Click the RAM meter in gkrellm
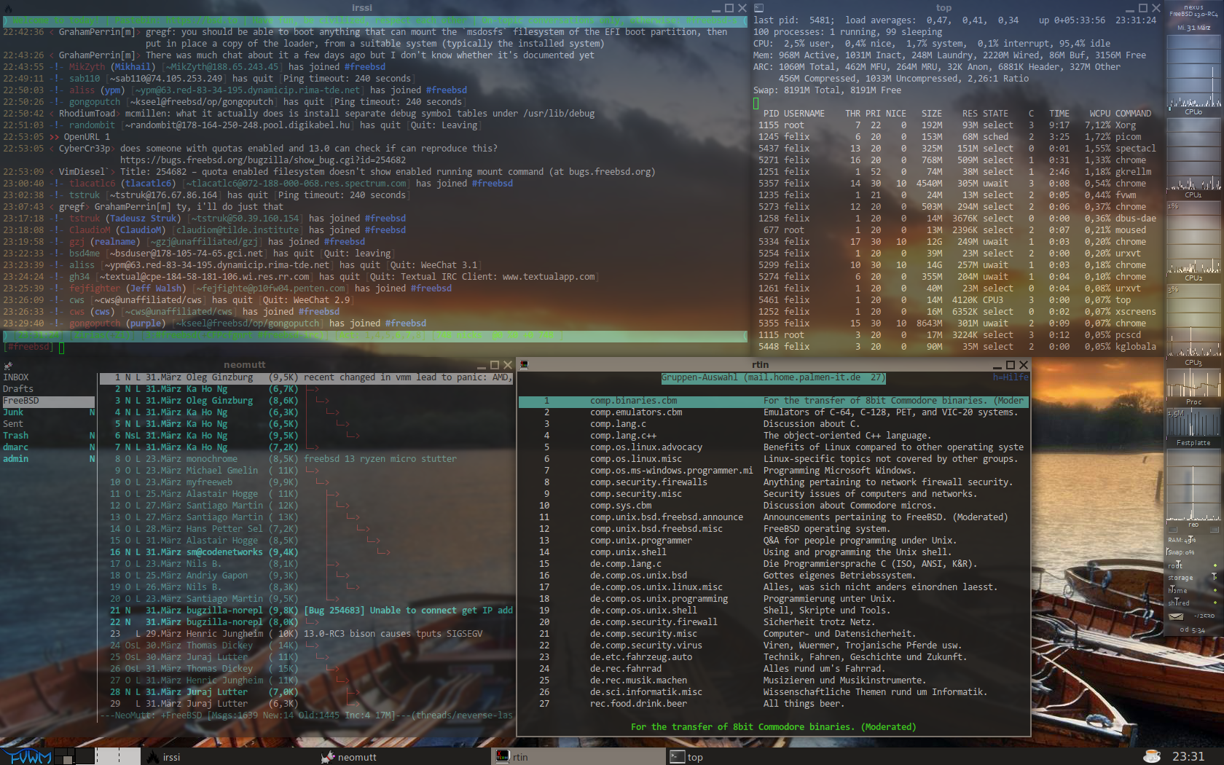The height and width of the screenshot is (765, 1224). click(x=1193, y=540)
